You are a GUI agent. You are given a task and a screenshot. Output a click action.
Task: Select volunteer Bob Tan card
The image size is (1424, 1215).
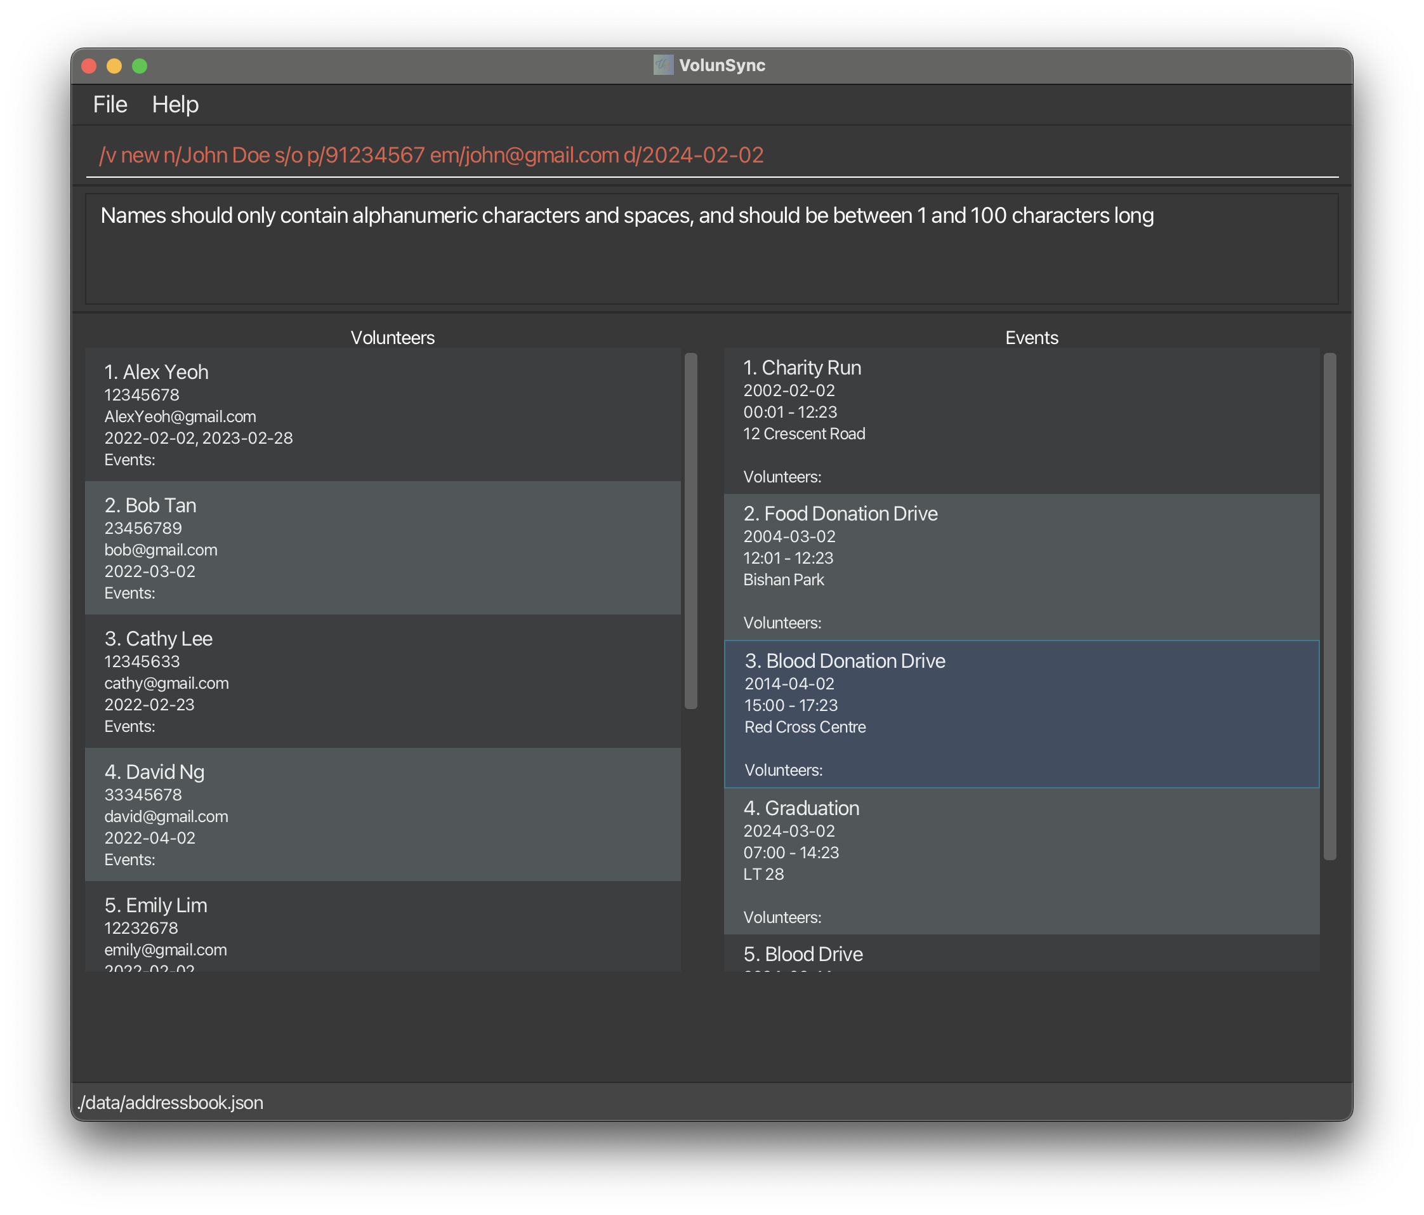pos(382,548)
